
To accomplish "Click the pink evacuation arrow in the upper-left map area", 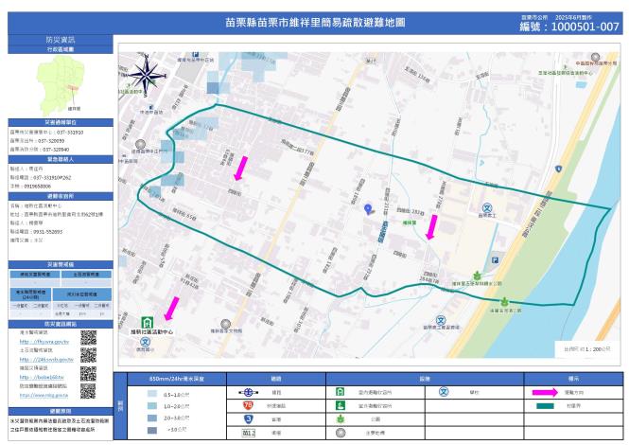I will (x=240, y=167).
